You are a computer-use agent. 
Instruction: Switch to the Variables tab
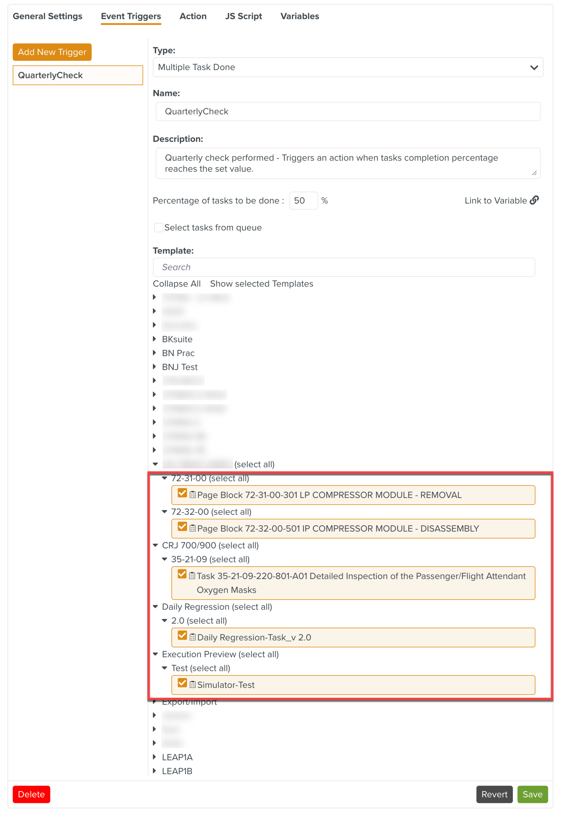[299, 16]
